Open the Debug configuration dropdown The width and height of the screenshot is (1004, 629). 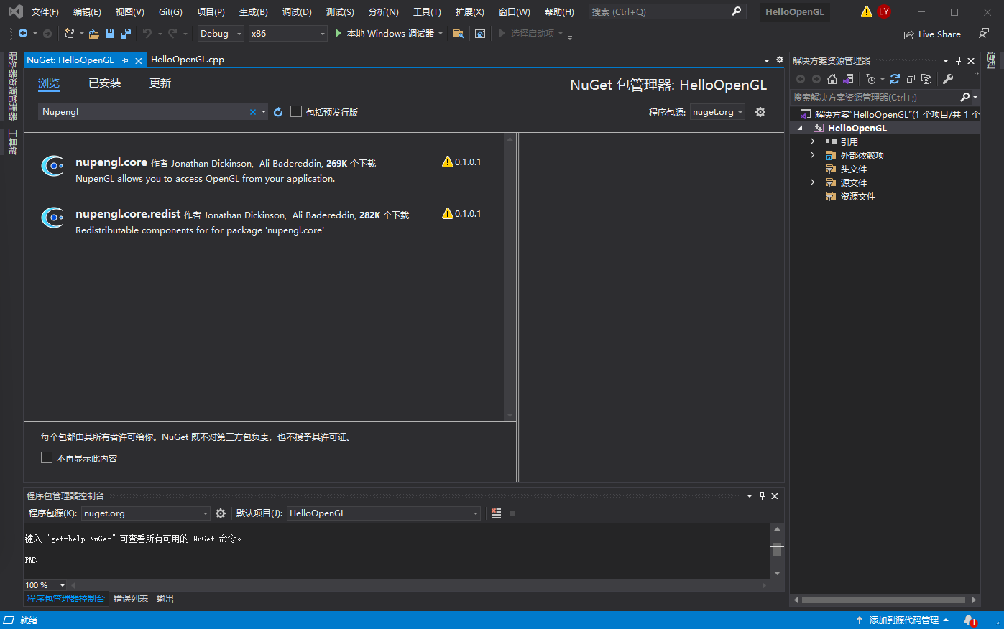point(221,34)
